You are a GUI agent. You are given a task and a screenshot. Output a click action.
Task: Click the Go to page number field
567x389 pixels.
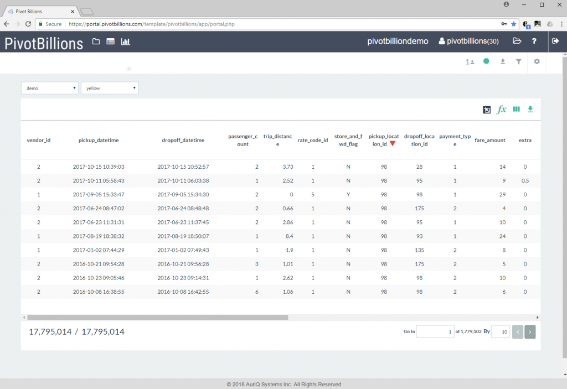point(435,332)
